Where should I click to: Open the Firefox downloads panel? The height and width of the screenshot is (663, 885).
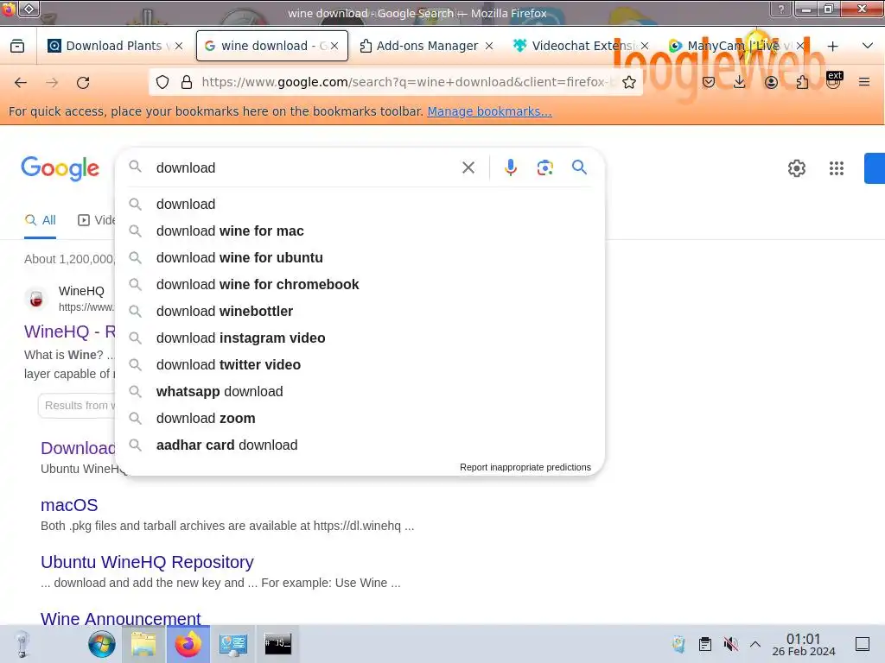click(x=740, y=82)
